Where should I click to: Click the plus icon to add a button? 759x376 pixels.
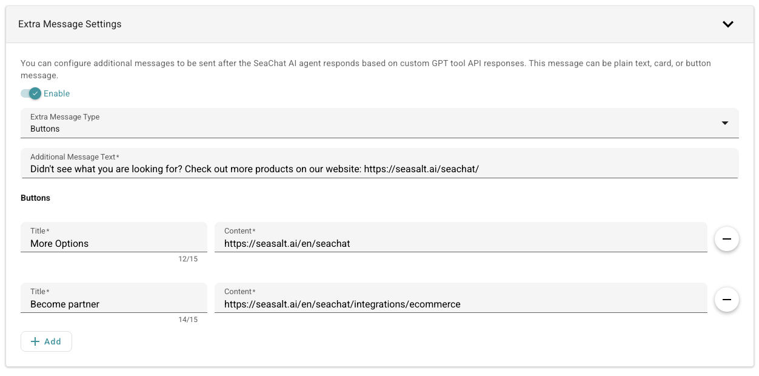click(x=35, y=341)
